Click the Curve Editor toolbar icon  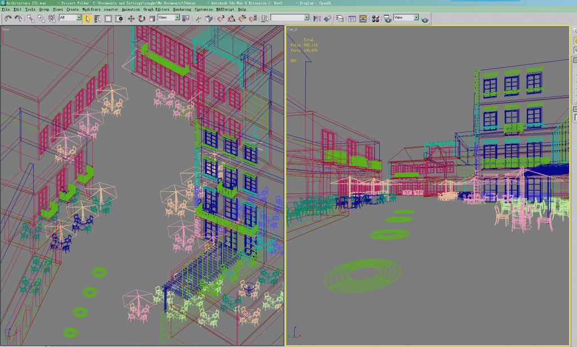352,19
